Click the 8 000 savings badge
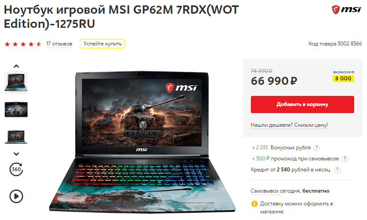This screenshot has height=220, width=367. tap(343, 78)
